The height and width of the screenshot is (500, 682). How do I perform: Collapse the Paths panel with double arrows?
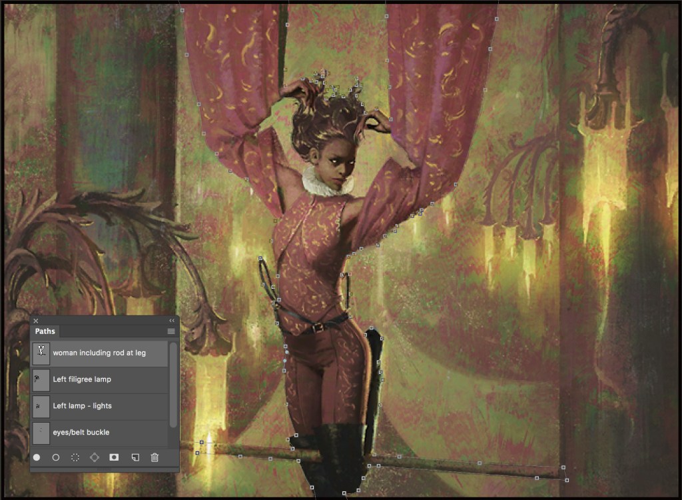coord(172,321)
